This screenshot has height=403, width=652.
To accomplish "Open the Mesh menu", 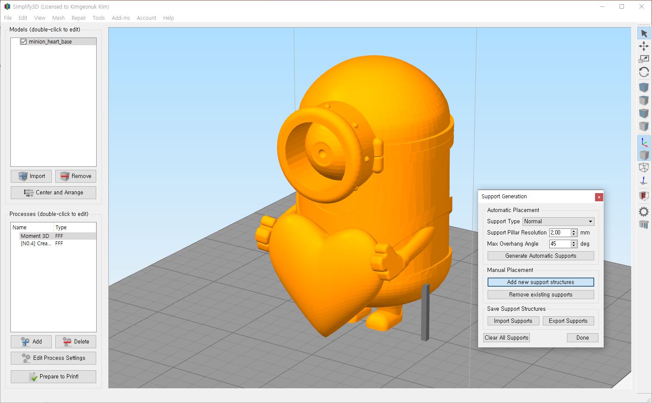I will [x=58, y=18].
